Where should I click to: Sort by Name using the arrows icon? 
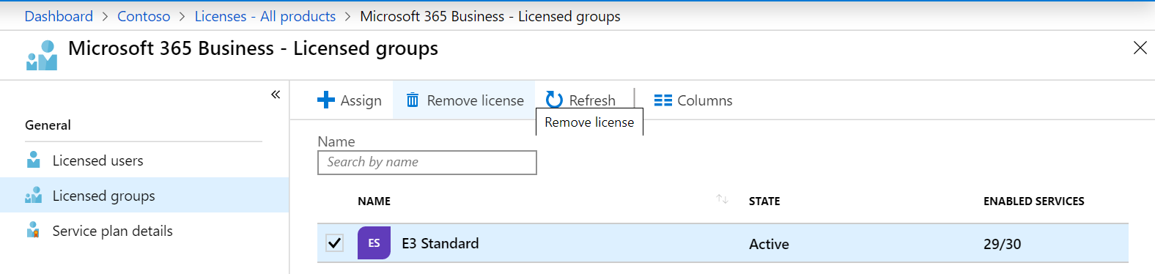tap(722, 199)
